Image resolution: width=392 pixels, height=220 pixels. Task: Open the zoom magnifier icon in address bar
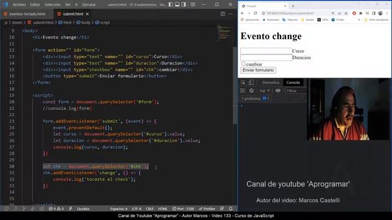click(x=333, y=13)
